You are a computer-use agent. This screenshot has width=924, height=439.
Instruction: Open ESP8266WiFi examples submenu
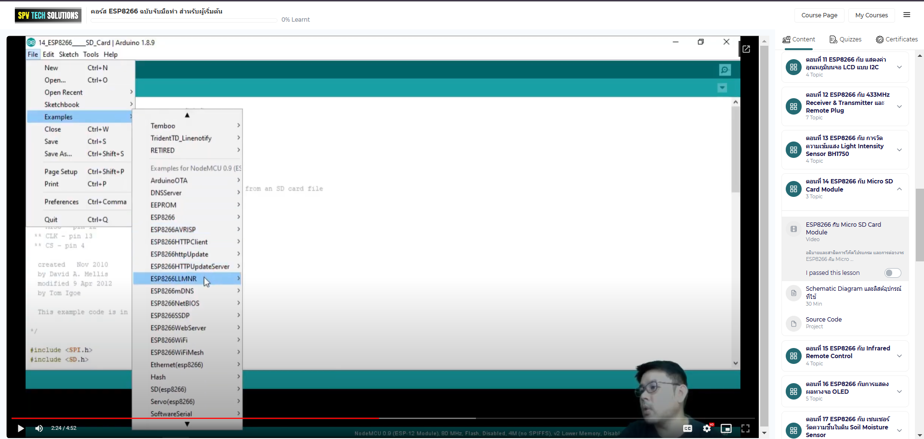pos(187,340)
